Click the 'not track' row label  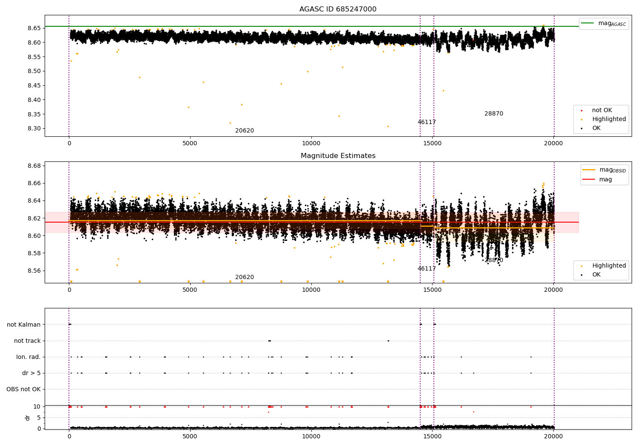(x=27, y=341)
